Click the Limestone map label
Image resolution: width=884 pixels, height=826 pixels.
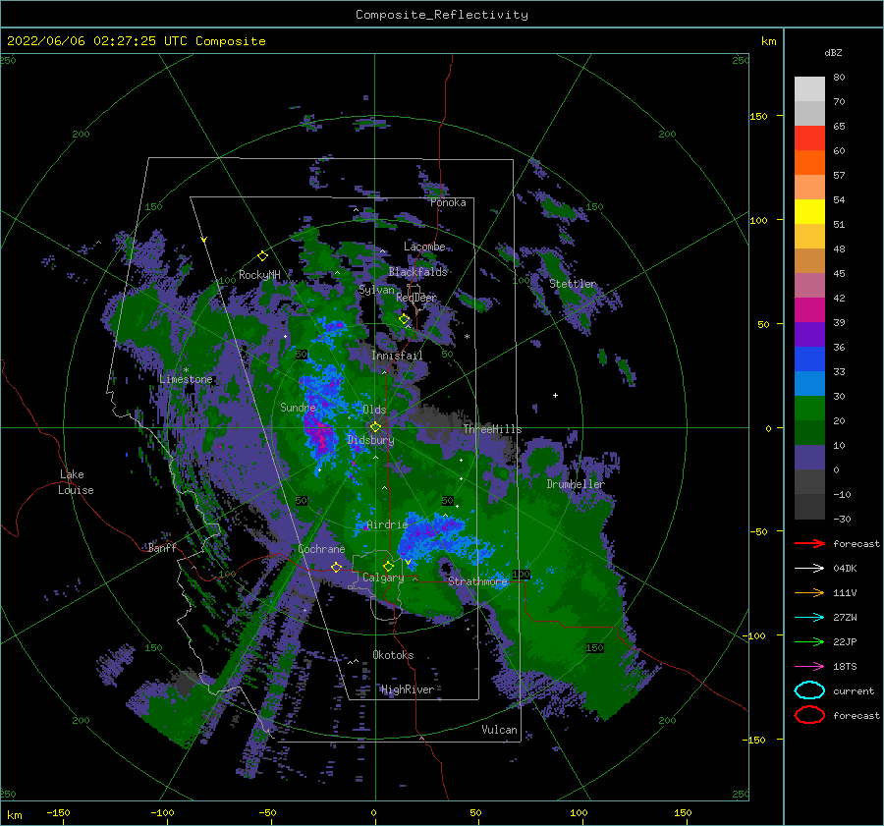(186, 379)
